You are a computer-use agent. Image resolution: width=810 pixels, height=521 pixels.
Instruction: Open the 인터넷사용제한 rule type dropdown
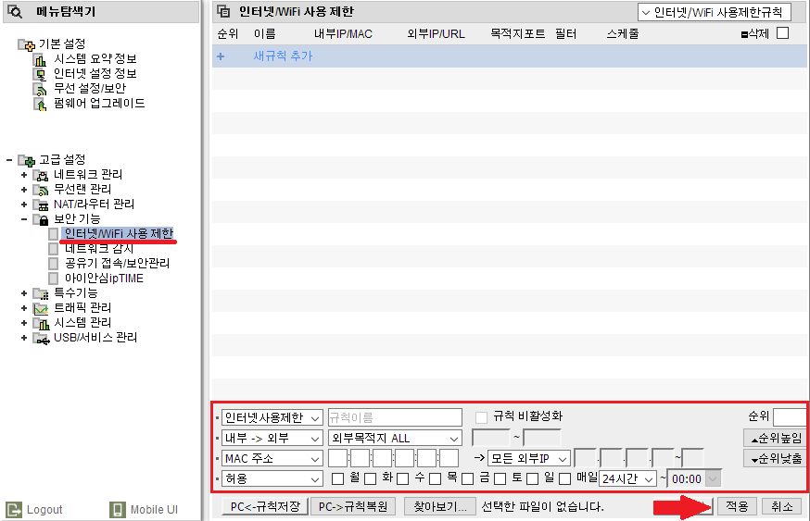(272, 418)
